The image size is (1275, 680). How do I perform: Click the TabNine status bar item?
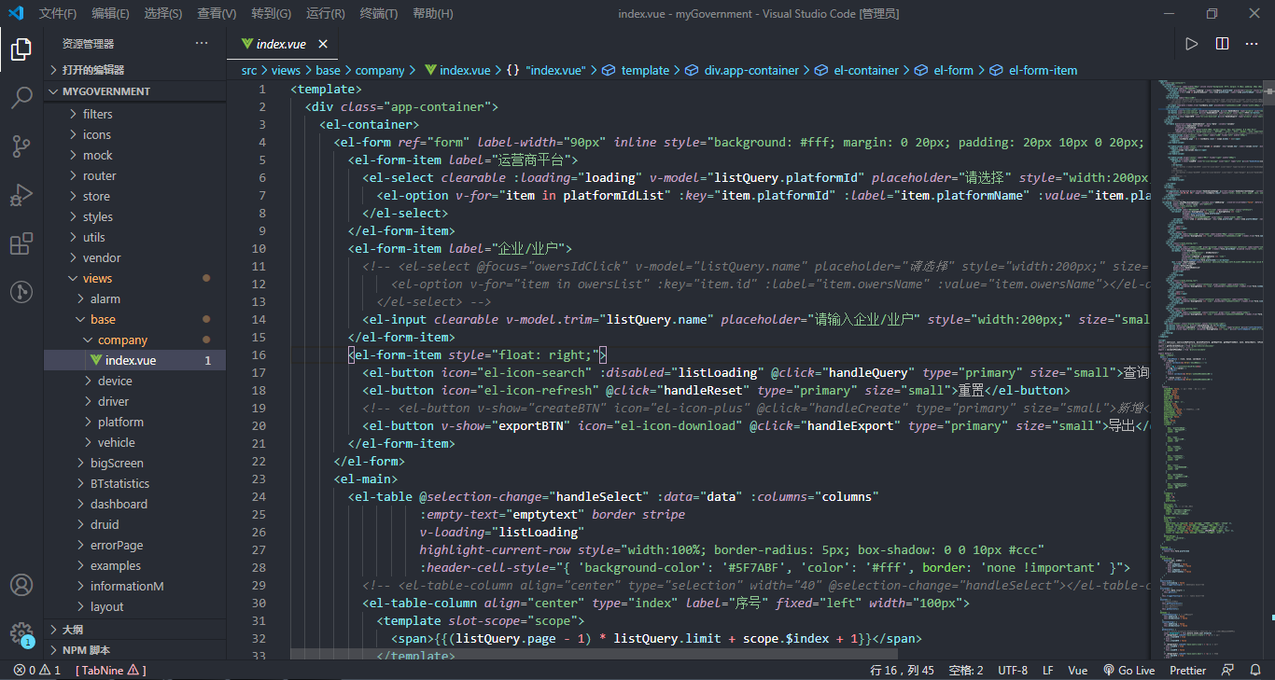[111, 670]
